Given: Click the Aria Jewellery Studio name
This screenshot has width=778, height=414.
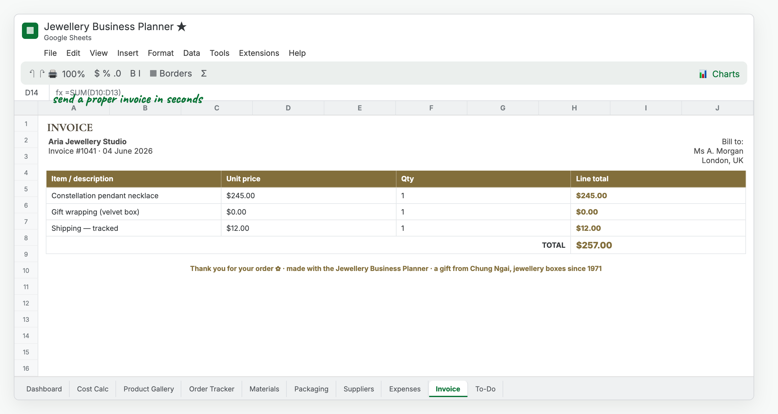Looking at the screenshot, I should (x=88, y=141).
